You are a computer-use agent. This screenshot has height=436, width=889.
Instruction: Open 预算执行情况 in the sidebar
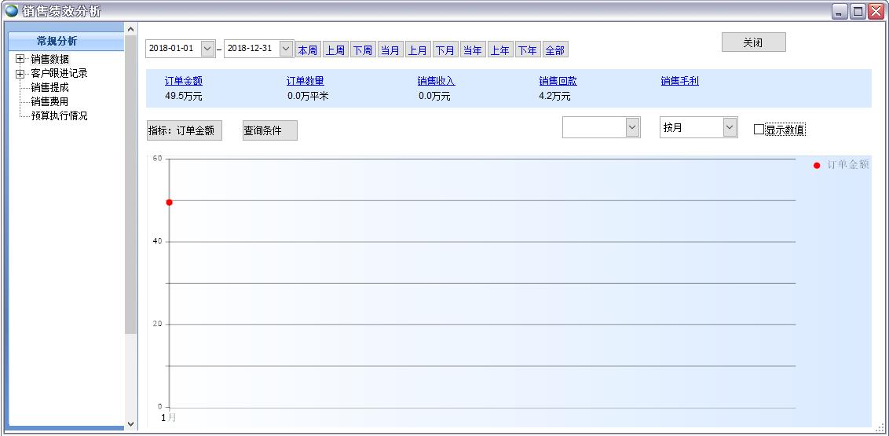[x=59, y=115]
